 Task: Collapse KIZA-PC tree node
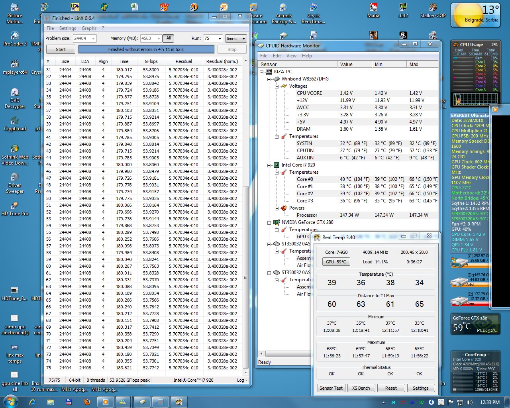tap(262, 72)
